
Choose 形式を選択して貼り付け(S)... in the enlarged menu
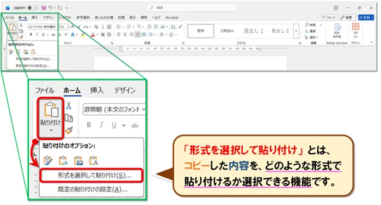[x=91, y=176]
